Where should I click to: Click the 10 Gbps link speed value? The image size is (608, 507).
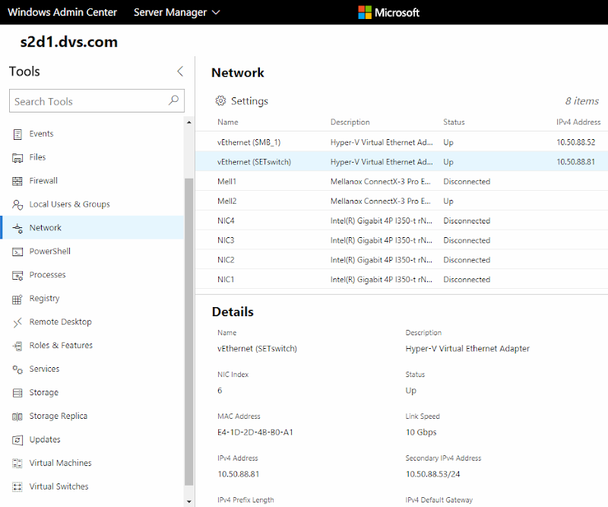(x=421, y=433)
